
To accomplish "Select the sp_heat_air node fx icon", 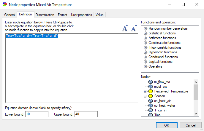I will (151, 101).
